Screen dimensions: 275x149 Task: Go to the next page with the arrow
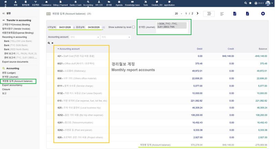pos(197,13)
